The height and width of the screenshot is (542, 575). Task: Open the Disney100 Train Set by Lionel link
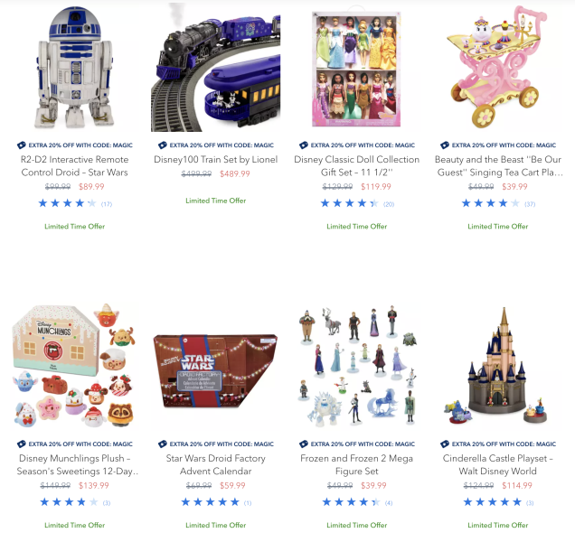pos(215,159)
